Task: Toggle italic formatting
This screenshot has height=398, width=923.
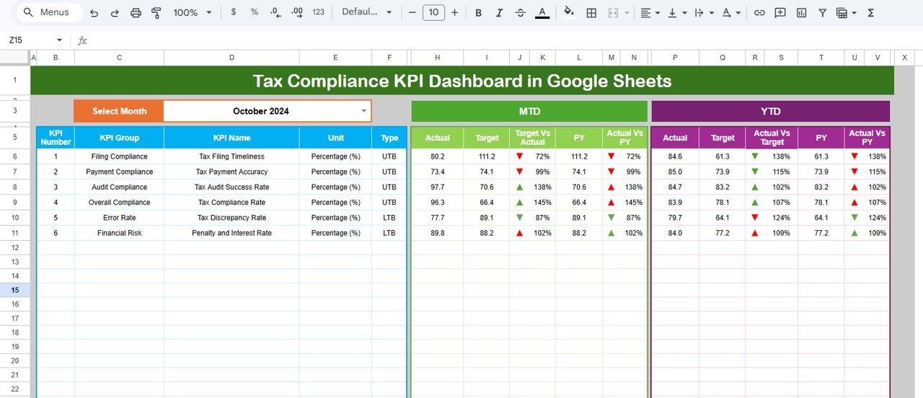Action: click(499, 12)
